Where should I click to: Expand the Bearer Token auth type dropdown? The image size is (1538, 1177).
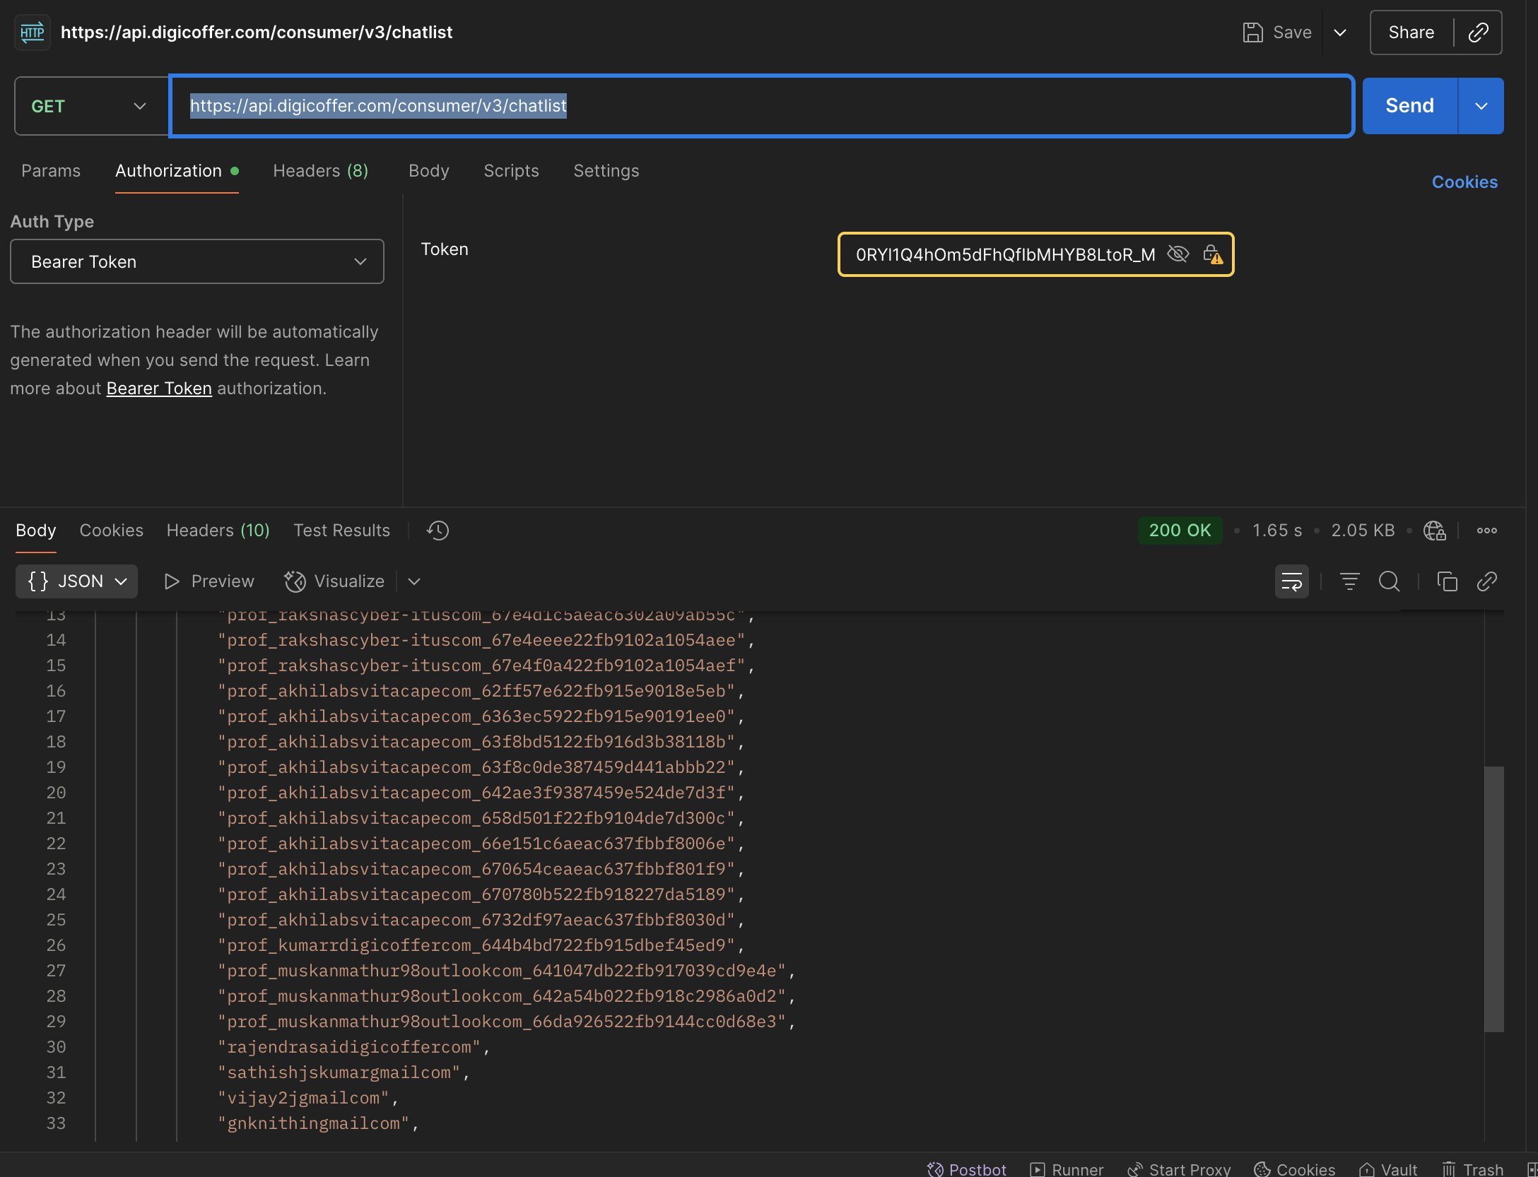tap(197, 261)
